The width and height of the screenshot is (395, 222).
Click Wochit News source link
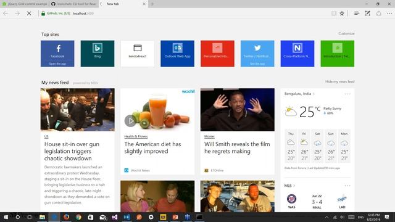pos(140,170)
